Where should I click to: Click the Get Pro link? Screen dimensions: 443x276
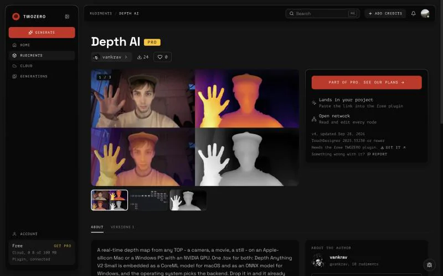click(x=63, y=246)
